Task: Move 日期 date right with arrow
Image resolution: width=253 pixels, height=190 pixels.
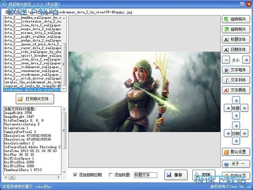Action: tap(244, 134)
